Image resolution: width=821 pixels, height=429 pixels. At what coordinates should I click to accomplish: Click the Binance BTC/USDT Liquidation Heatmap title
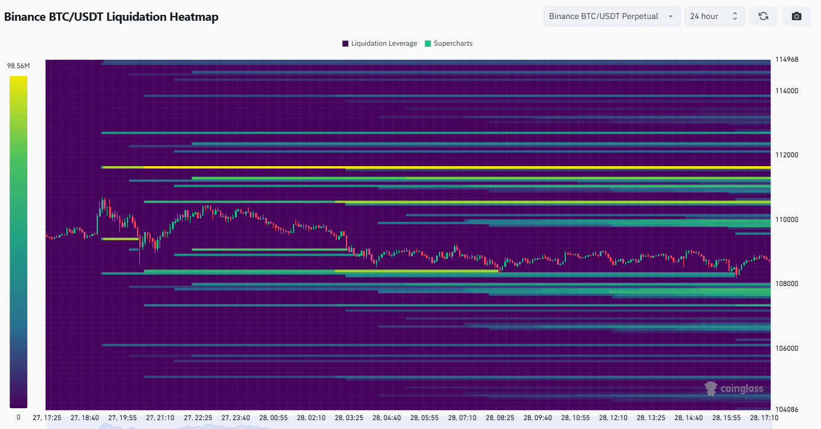coord(112,17)
